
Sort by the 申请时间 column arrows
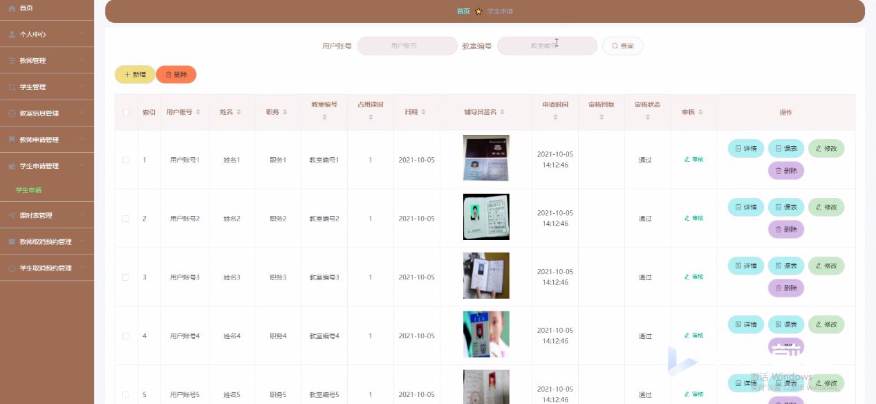click(555, 118)
